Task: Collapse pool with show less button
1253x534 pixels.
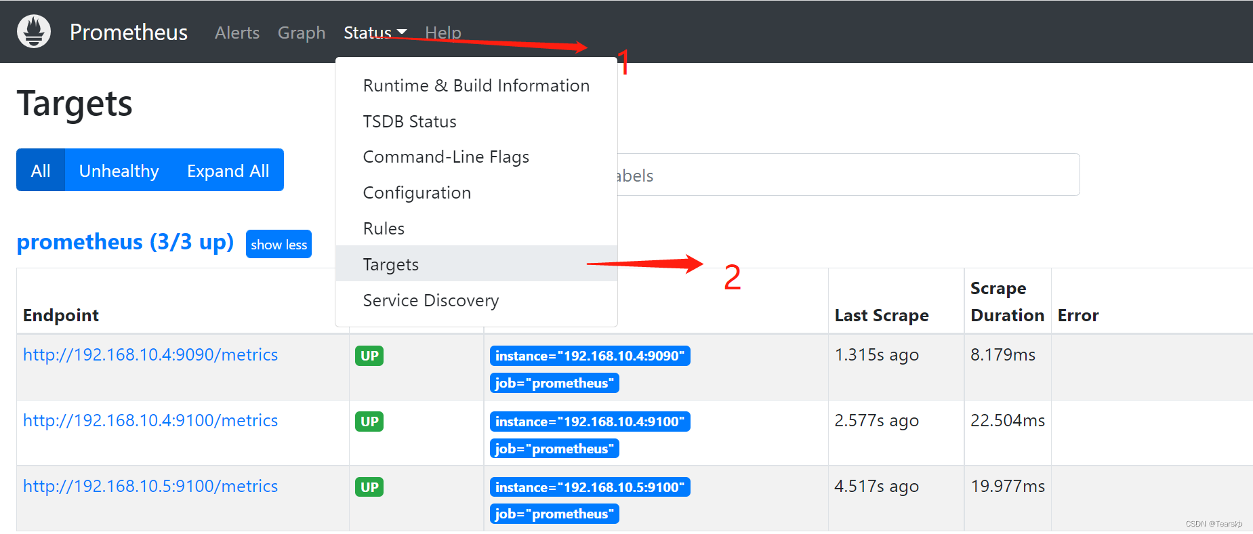Action: tap(279, 244)
